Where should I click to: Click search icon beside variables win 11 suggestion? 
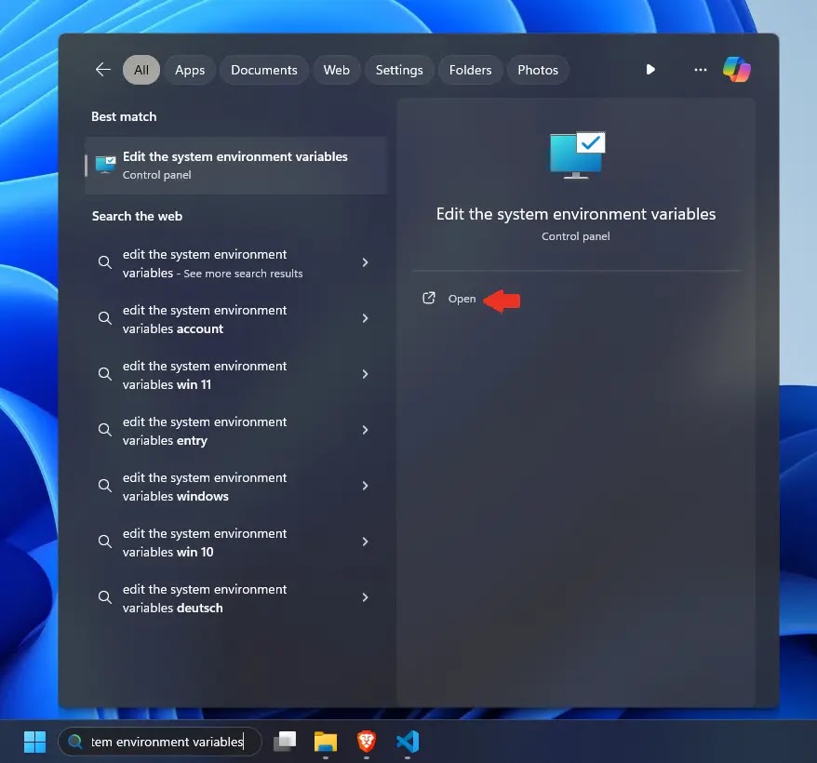point(105,374)
